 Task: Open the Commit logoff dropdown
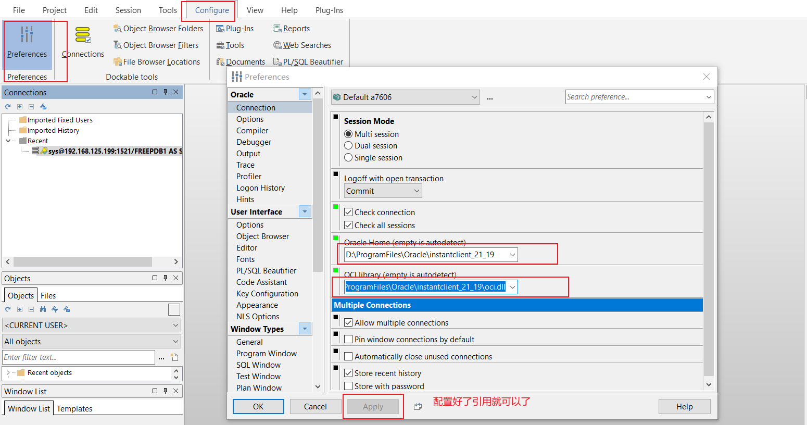383,191
